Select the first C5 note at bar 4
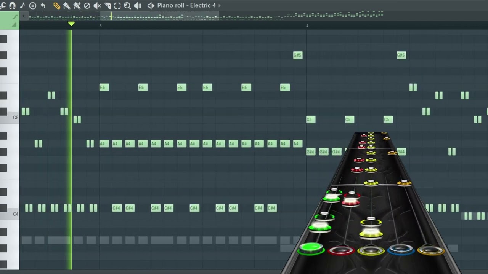488x274 pixels. click(311, 119)
